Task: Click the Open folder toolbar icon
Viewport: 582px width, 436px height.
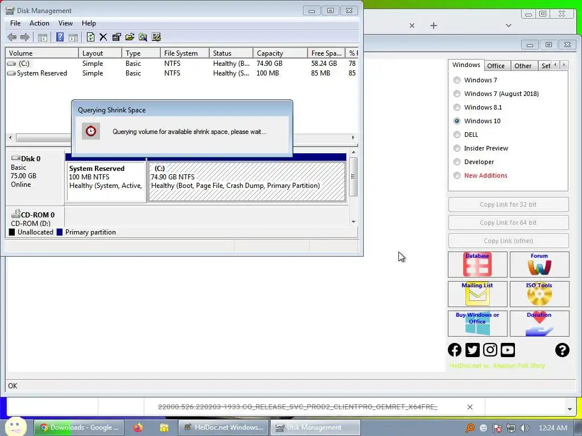Action: click(x=130, y=37)
